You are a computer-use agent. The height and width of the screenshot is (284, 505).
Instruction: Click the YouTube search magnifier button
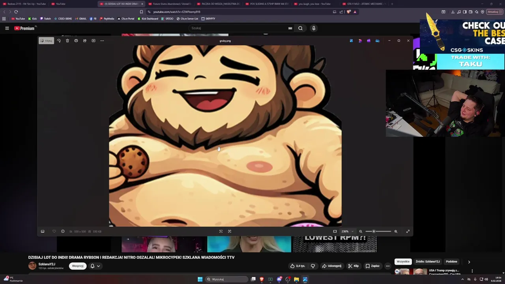pyautogui.click(x=300, y=28)
